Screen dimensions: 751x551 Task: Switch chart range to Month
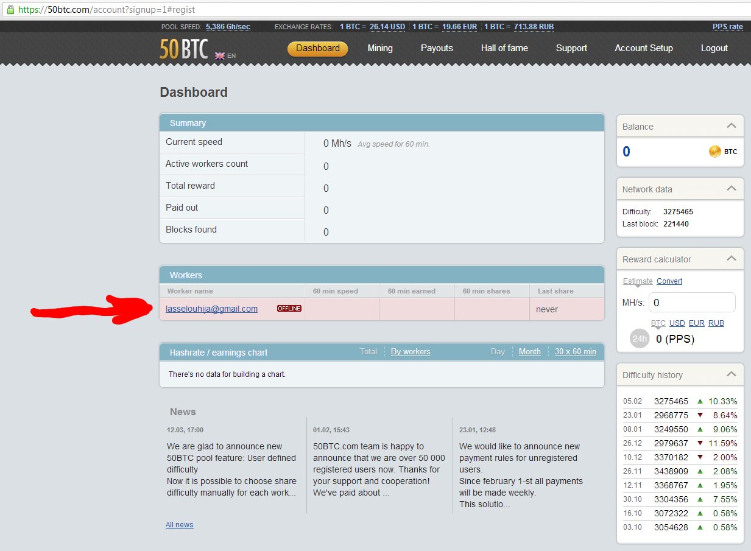(x=530, y=351)
